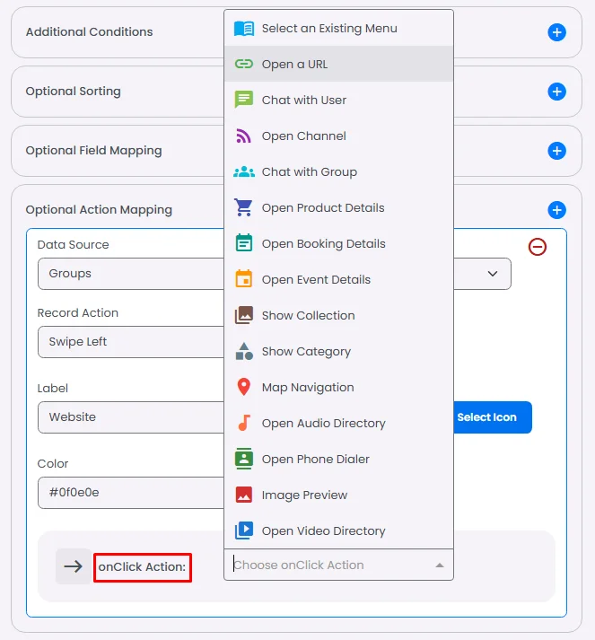
Task: Click the Optional Field Mapping heading
Action: click(94, 151)
